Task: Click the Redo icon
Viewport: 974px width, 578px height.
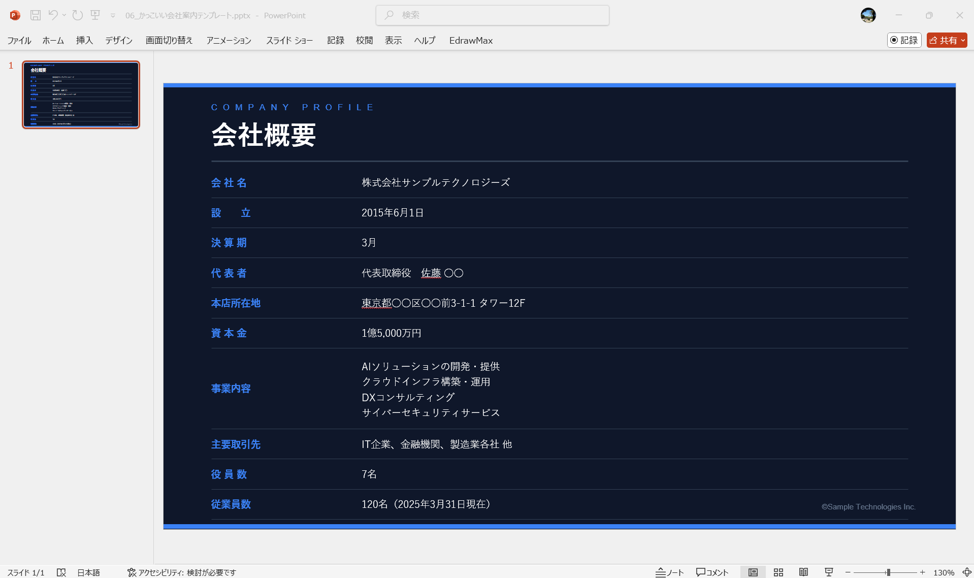Action: tap(77, 15)
